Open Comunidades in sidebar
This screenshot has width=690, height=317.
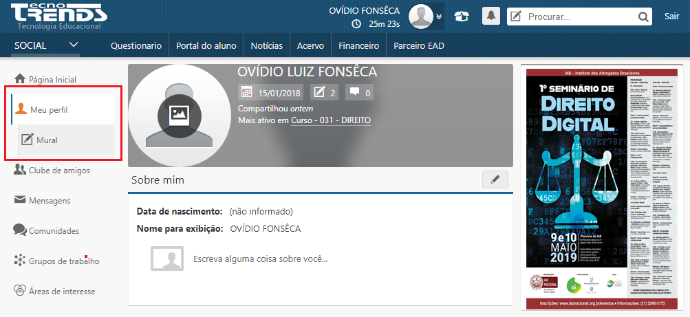[x=54, y=231]
